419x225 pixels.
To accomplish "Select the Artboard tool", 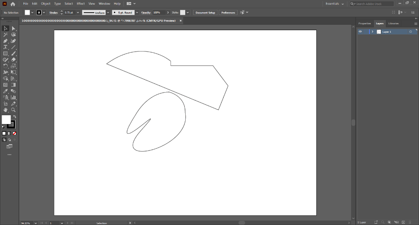I will (5, 103).
